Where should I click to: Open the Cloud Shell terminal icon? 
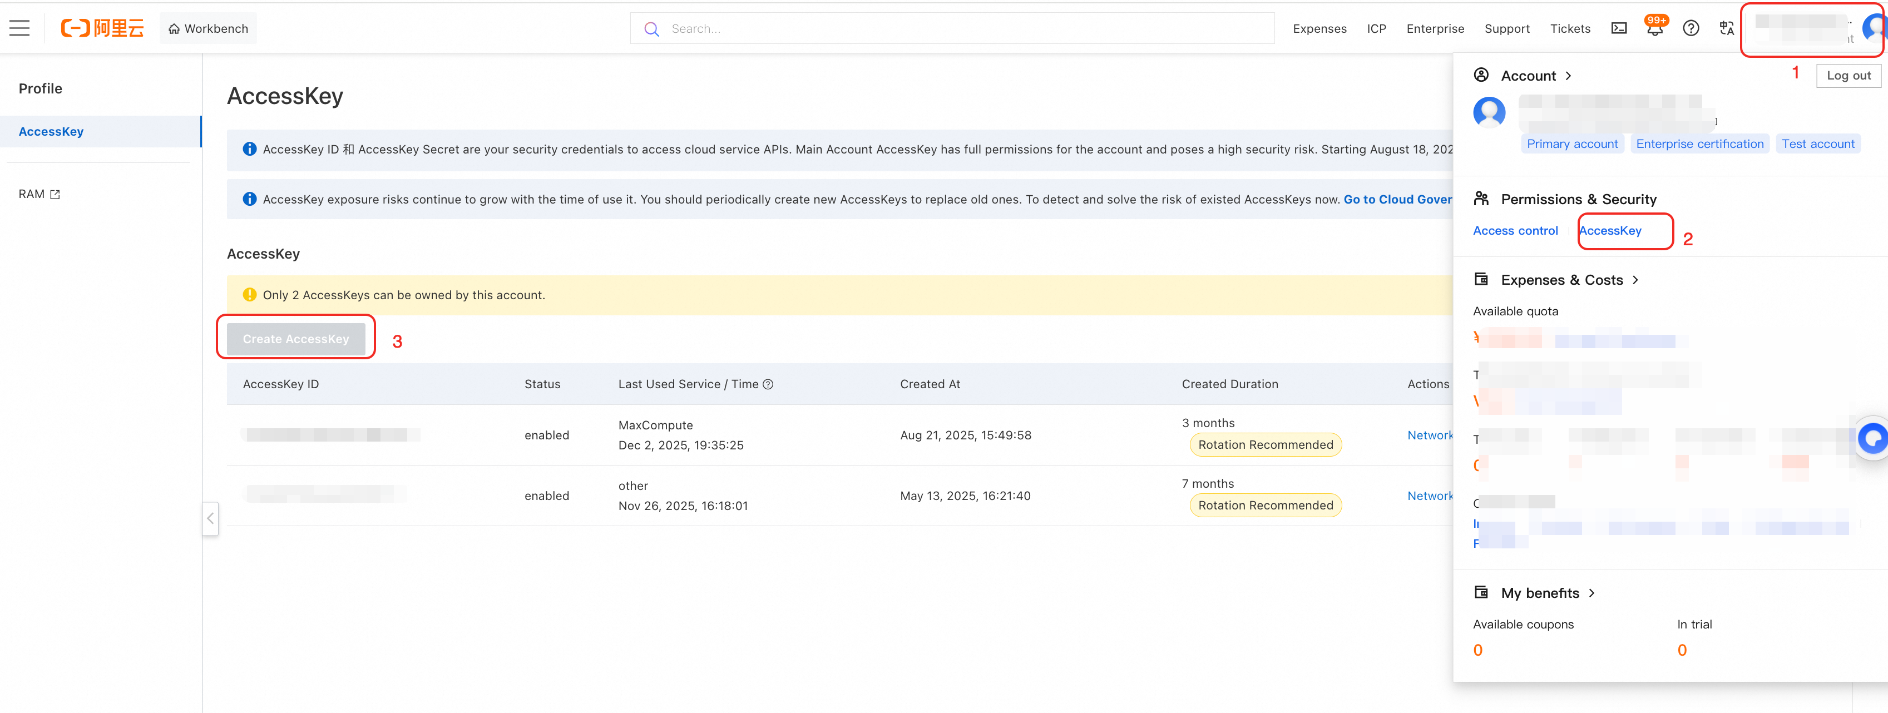click(1619, 28)
